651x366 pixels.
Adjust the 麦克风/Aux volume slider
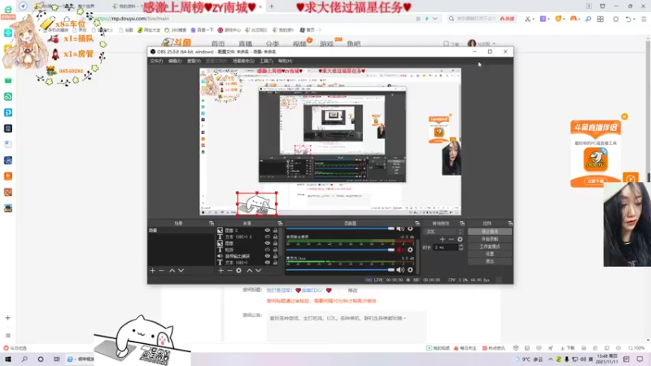340,270
